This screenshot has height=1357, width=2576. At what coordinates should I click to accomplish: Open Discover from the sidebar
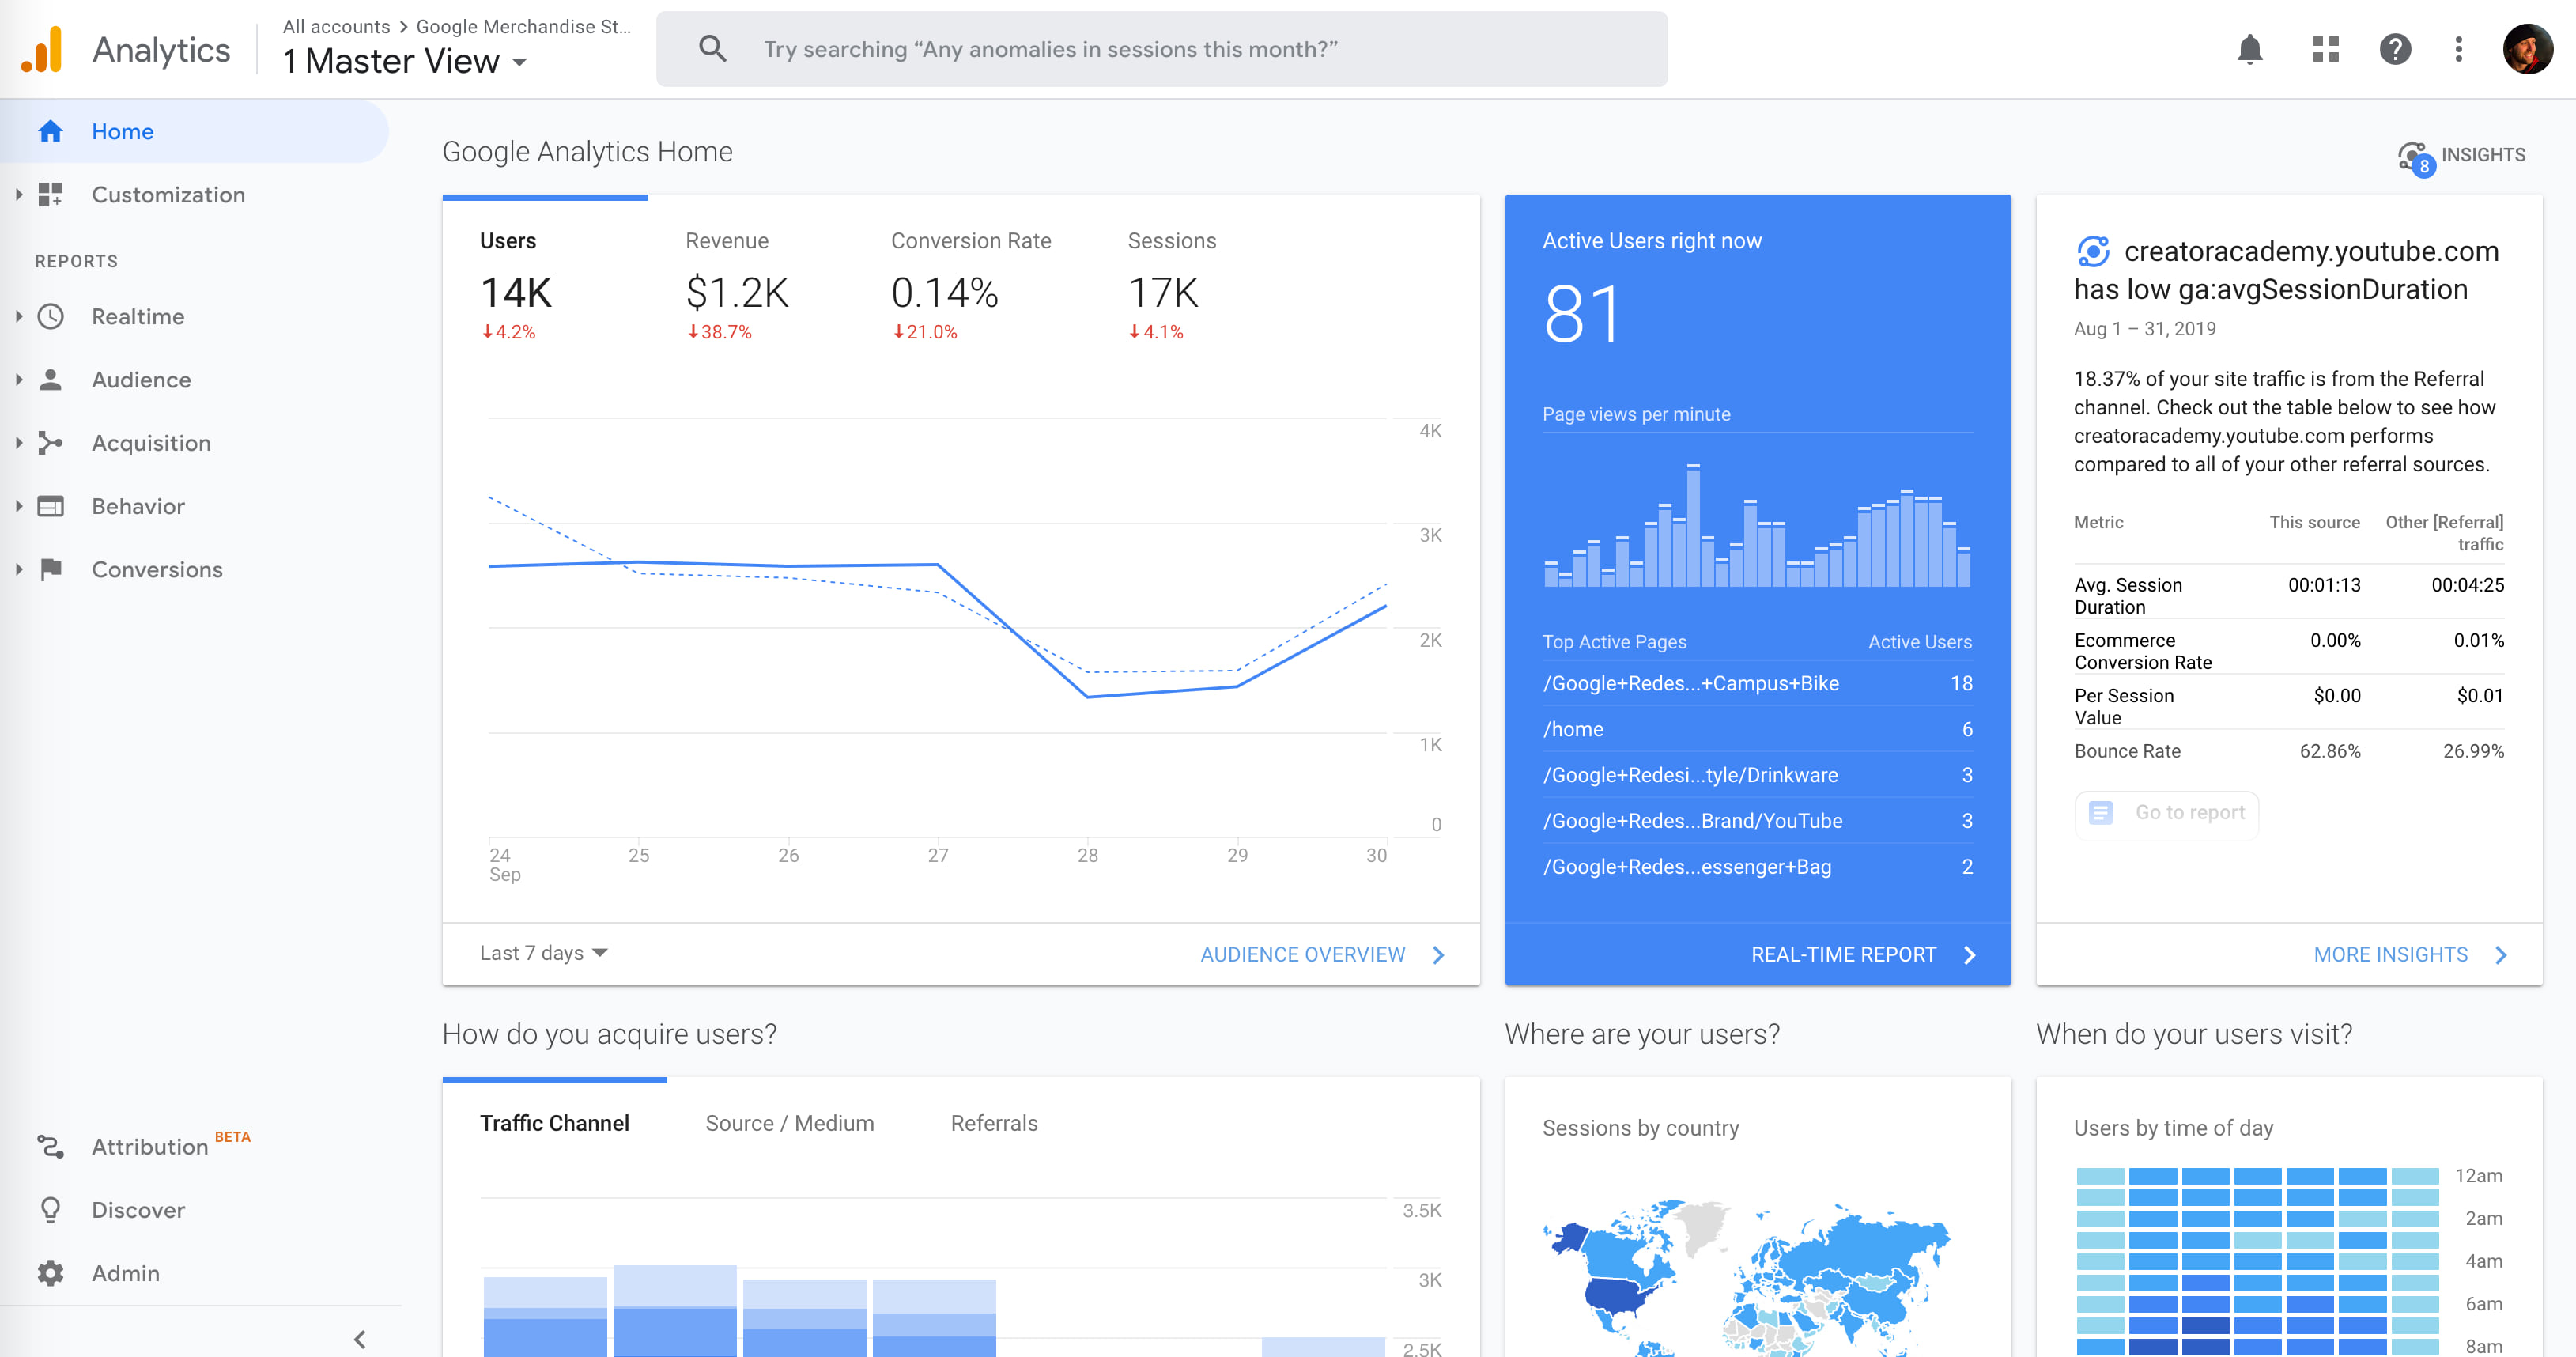click(x=138, y=1209)
